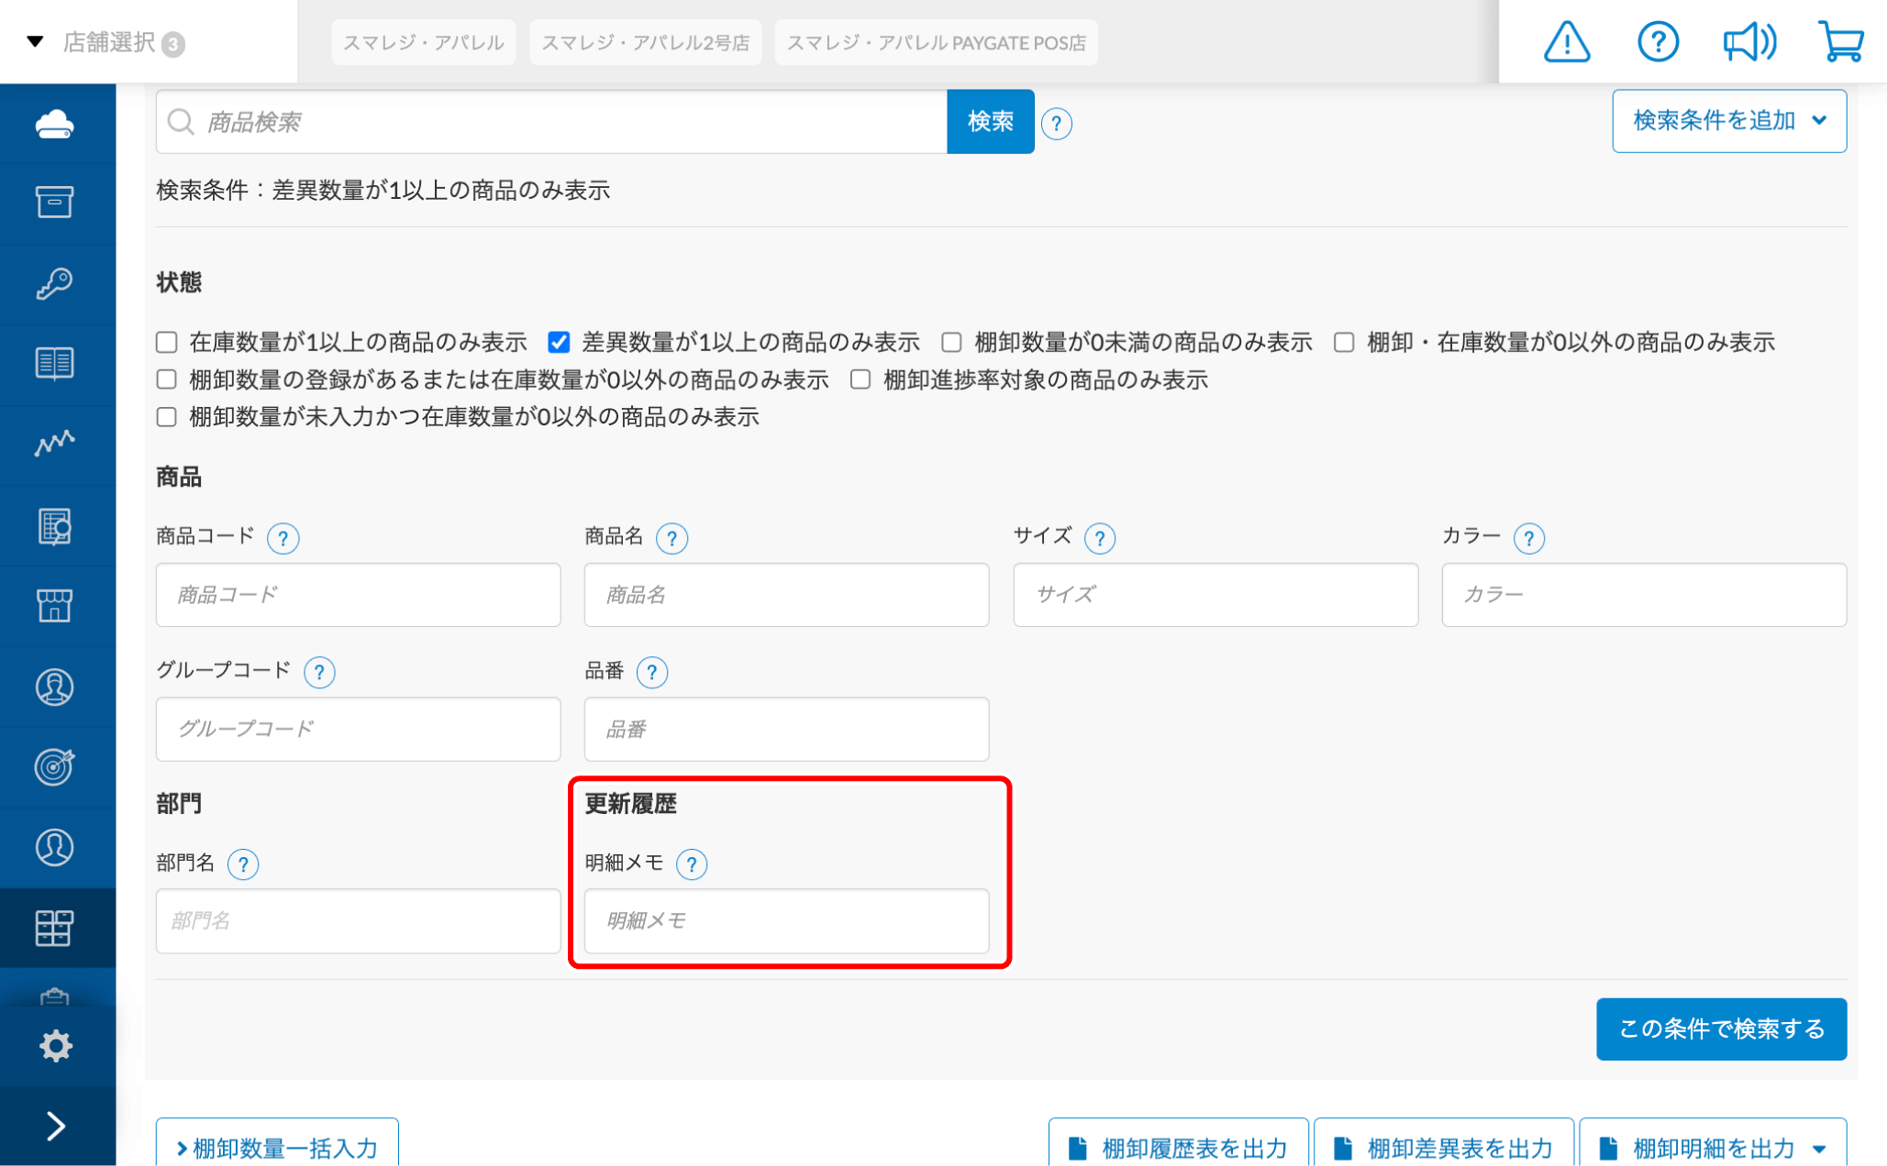Image resolution: width=1887 pixels, height=1166 pixels.
Task: Click help icon next to 商品コード
Action: [x=283, y=538]
